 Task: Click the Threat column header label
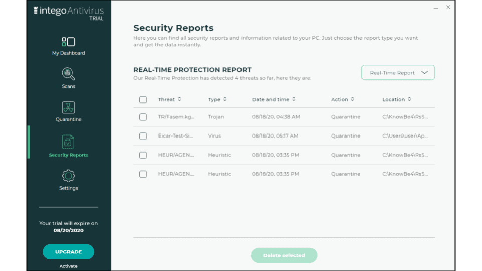pyautogui.click(x=166, y=99)
